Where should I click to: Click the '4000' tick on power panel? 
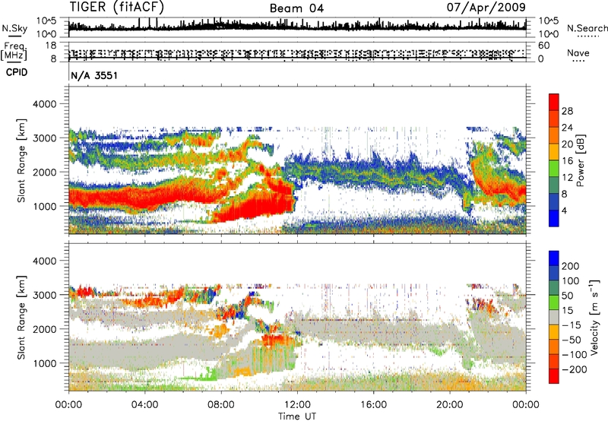coord(45,104)
